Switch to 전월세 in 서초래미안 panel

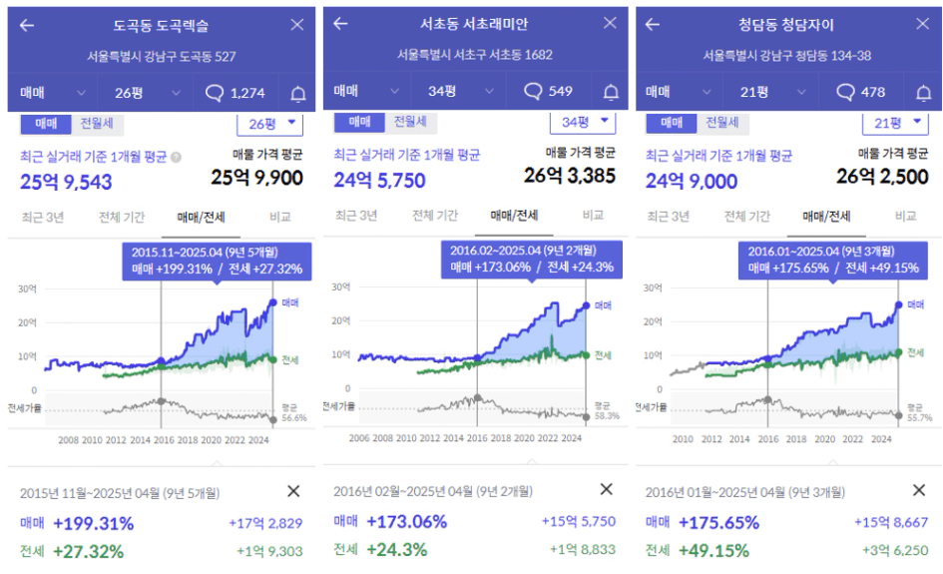pyautogui.click(x=409, y=122)
